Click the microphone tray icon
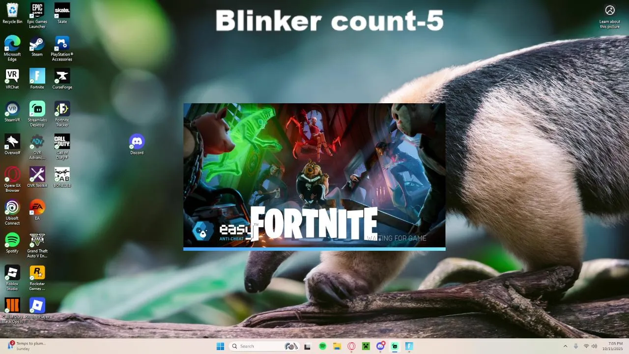629x354 pixels. coord(576,346)
